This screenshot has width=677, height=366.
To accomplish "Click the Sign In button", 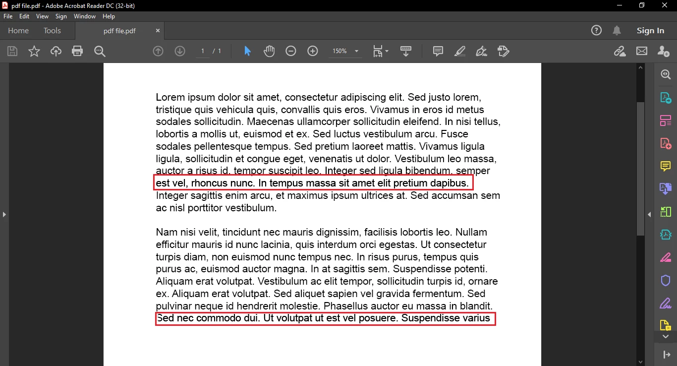I will click(650, 30).
